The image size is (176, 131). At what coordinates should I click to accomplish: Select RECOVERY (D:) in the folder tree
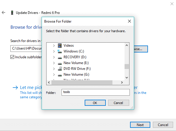[x=75, y=57]
